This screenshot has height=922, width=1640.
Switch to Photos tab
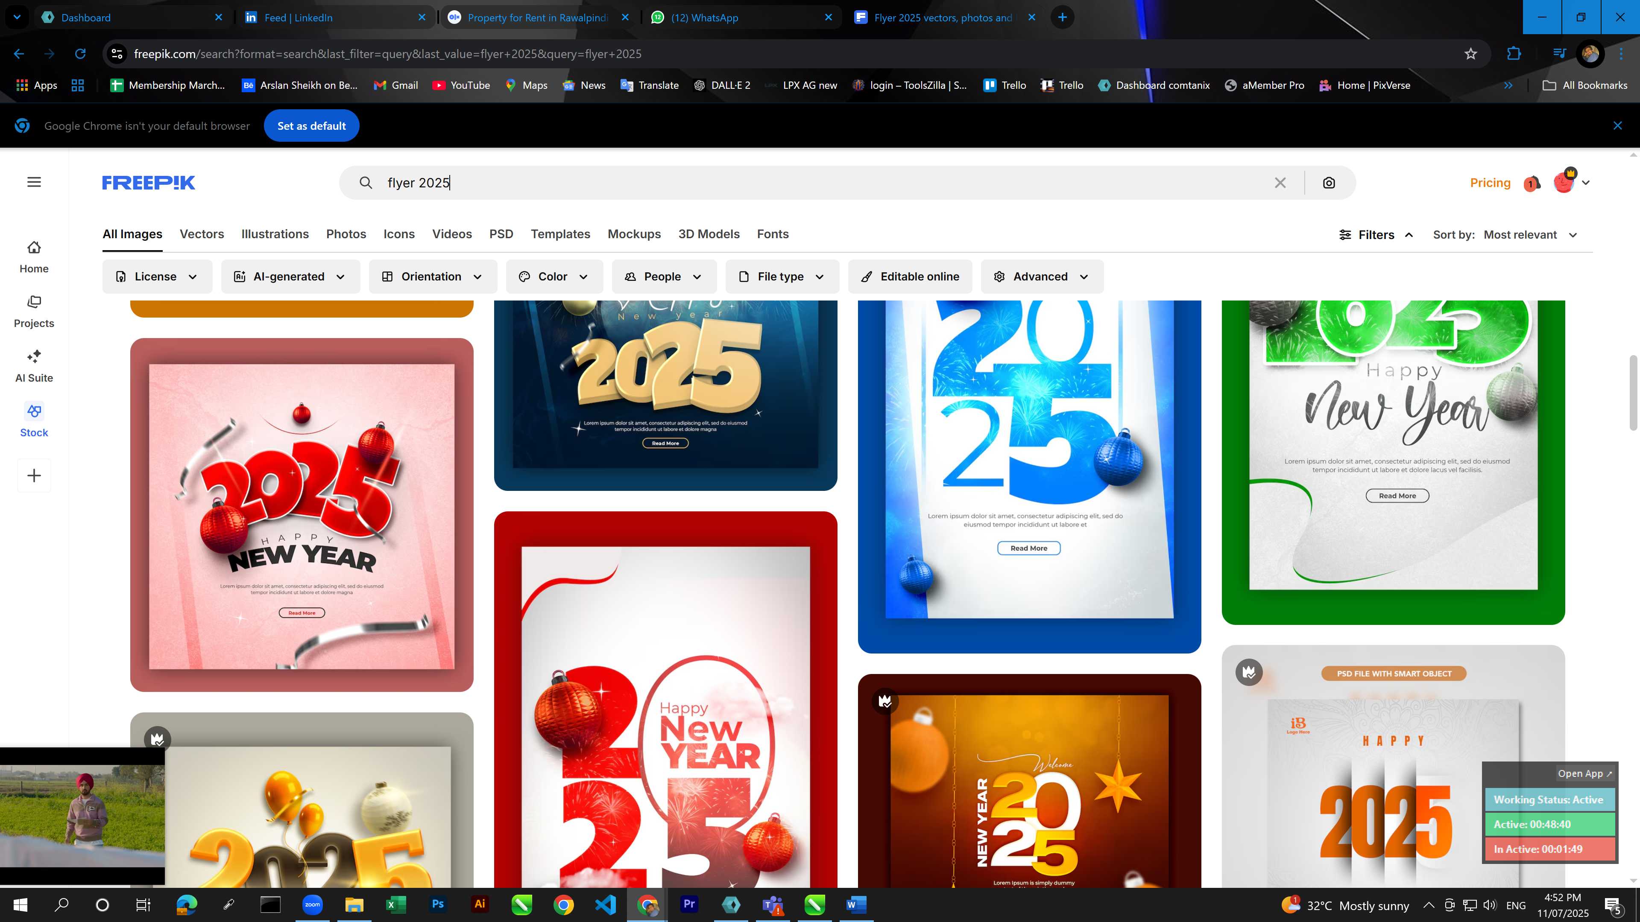346,234
